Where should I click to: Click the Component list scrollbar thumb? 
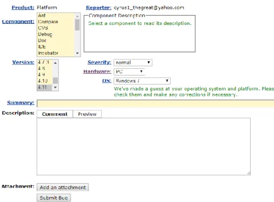pyautogui.click(x=77, y=25)
